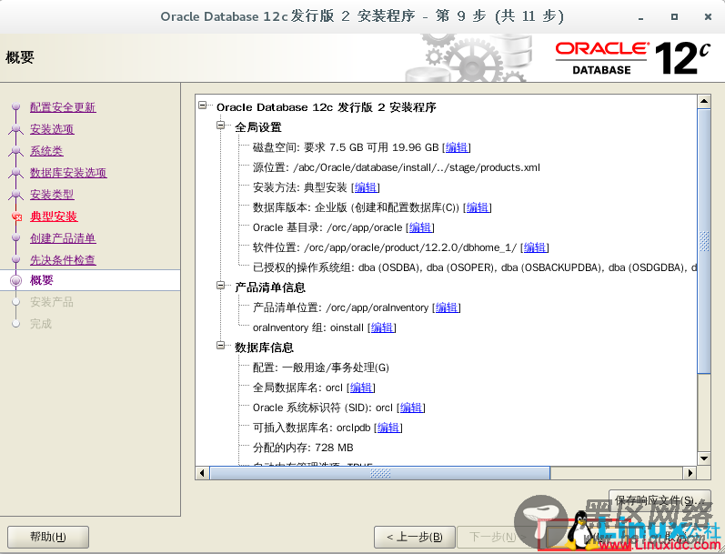Click 编辑 link next to Oracle 系统标识符 (SID)
This screenshot has width=725, height=554.
(x=410, y=408)
